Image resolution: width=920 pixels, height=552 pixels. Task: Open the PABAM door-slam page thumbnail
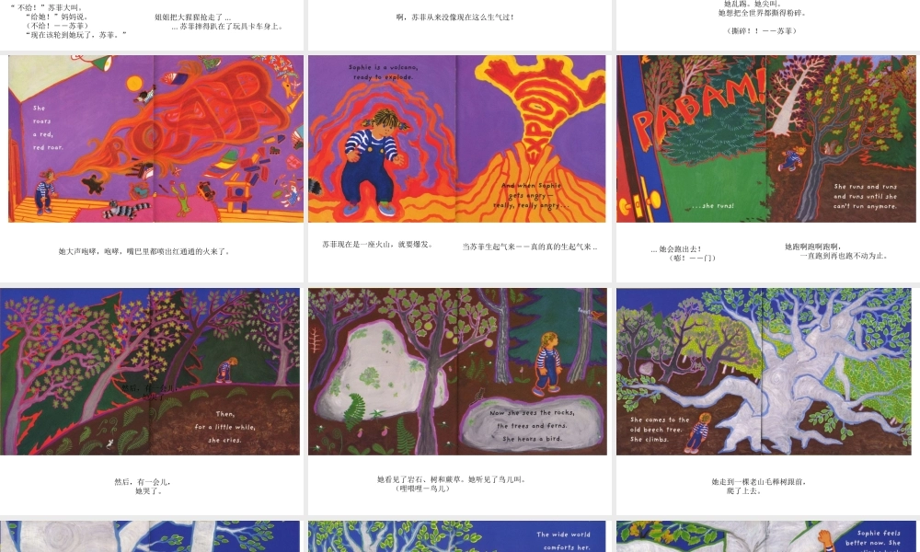(x=765, y=139)
